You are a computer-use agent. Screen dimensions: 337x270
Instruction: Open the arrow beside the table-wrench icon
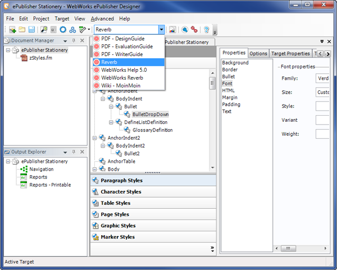point(89,30)
